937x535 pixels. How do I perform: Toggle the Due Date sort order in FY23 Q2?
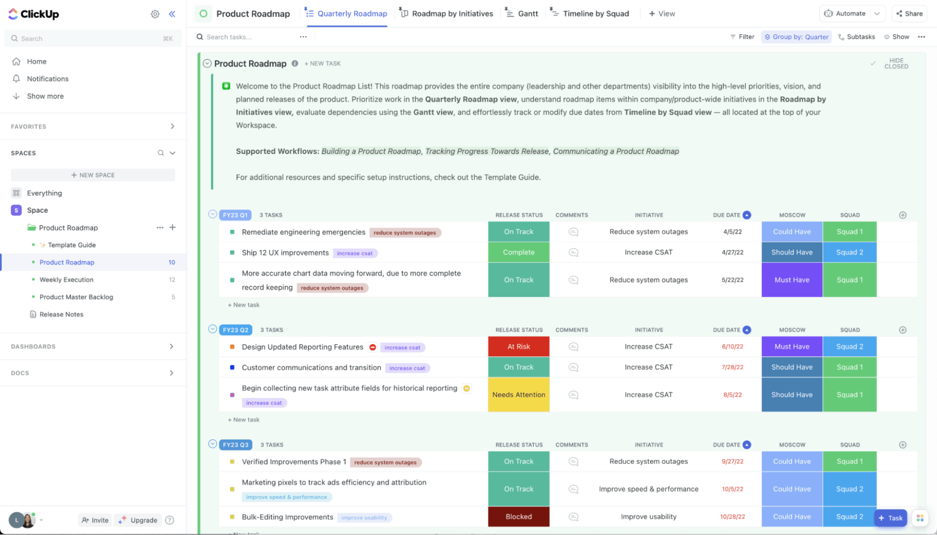[747, 330]
